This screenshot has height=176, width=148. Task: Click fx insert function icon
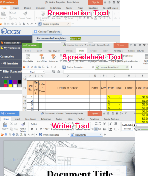pyautogui.click(x=58, y=72)
